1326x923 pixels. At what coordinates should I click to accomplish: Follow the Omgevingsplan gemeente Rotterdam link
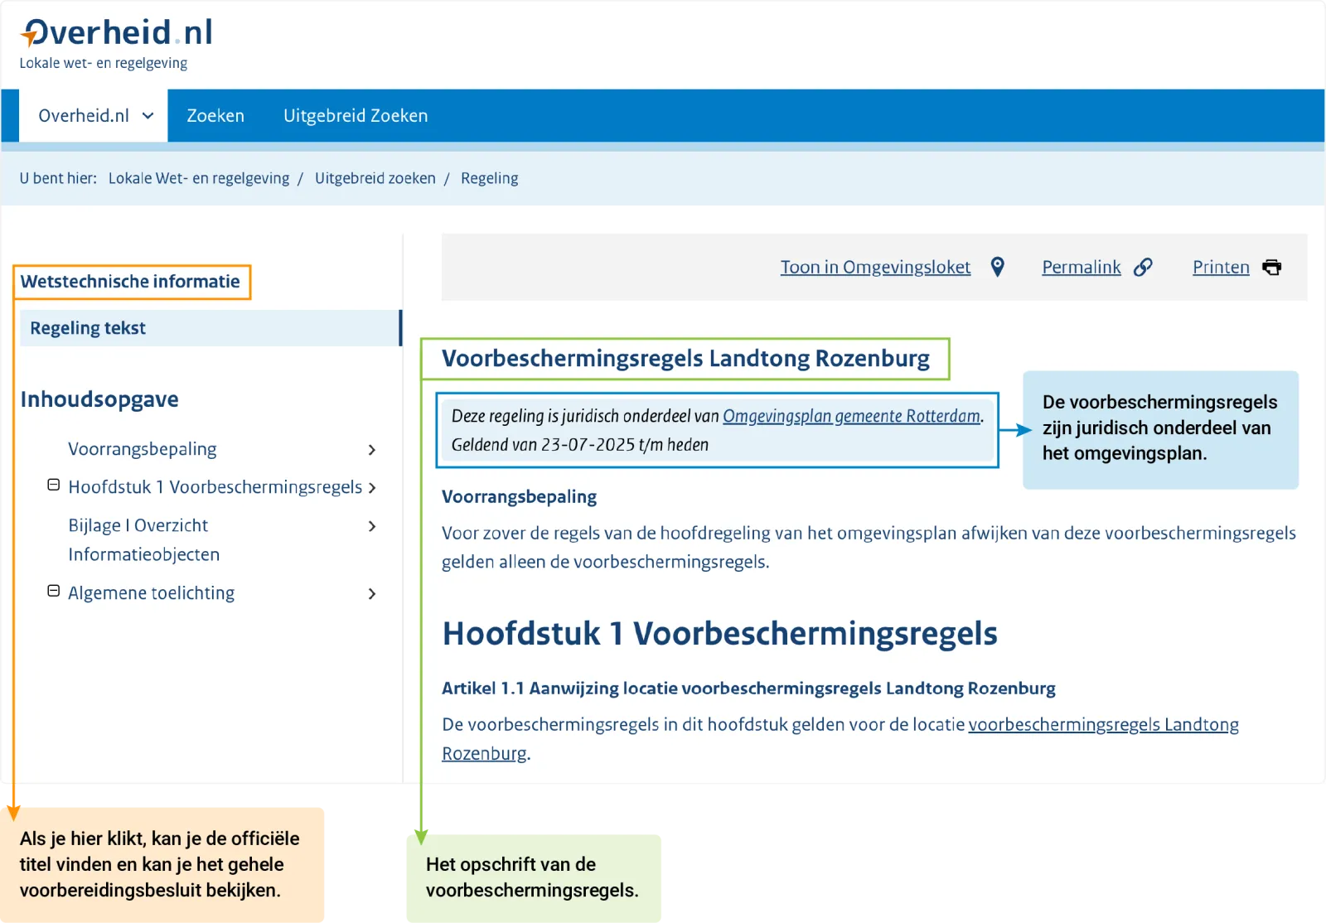pos(849,416)
